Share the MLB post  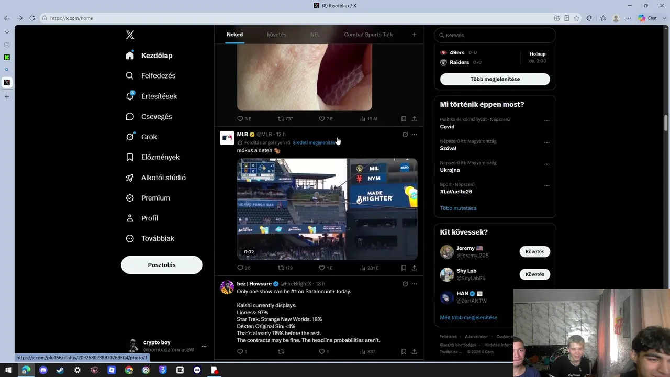(x=414, y=268)
